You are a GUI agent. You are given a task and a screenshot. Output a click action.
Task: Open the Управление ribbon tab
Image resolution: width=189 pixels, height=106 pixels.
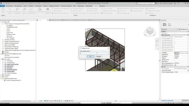(81, 6)
